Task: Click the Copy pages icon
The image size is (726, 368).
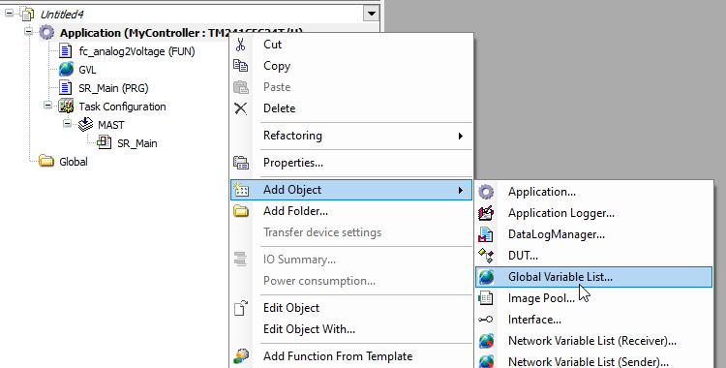Action: click(x=240, y=66)
